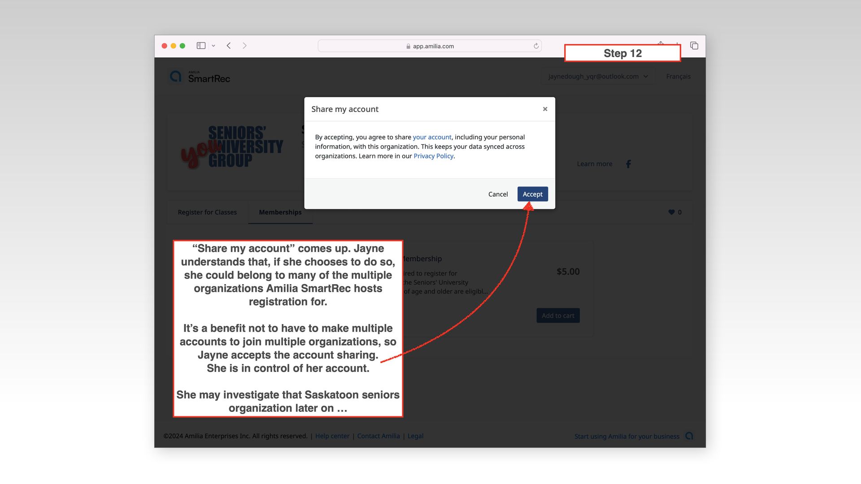Open the Contact Amilia footer link

coord(378,436)
